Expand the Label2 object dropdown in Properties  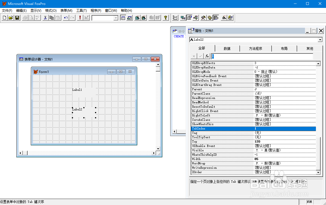pos(320,40)
